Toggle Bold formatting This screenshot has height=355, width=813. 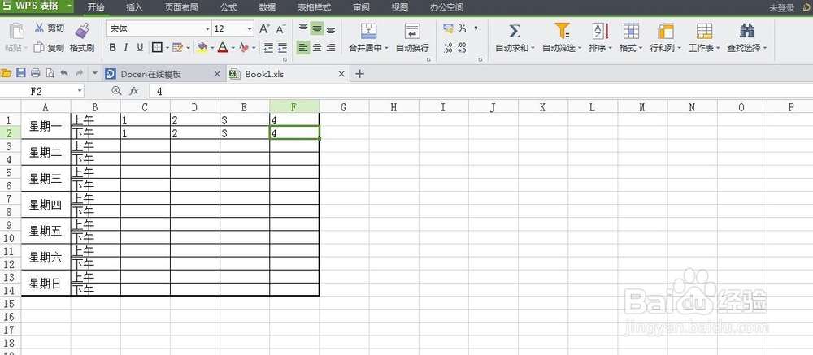pyautogui.click(x=112, y=48)
